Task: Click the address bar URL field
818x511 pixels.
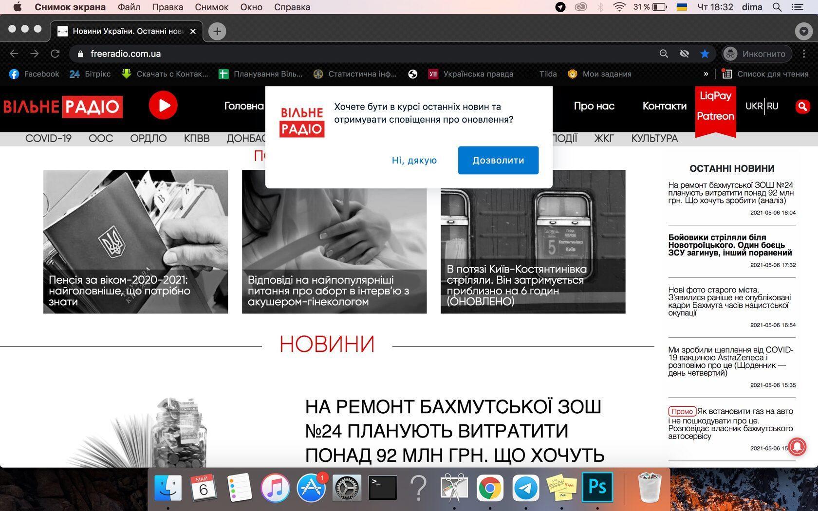Action: tap(341, 54)
